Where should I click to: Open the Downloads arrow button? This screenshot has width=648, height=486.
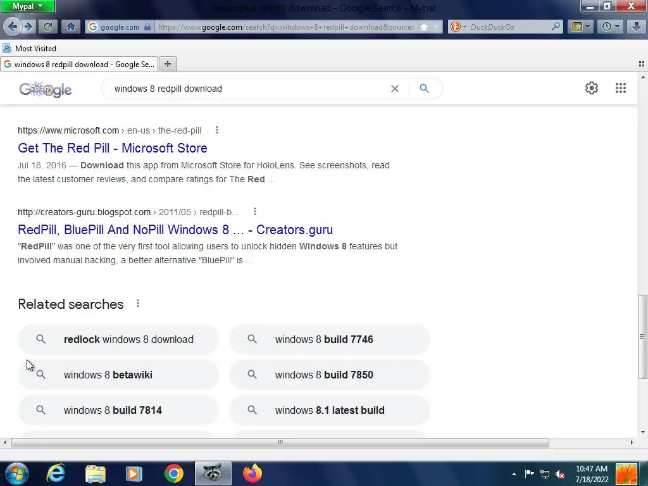637,27
